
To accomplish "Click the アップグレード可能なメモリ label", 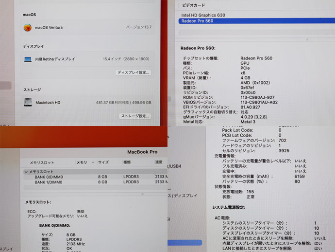I will (x=51, y=216).
